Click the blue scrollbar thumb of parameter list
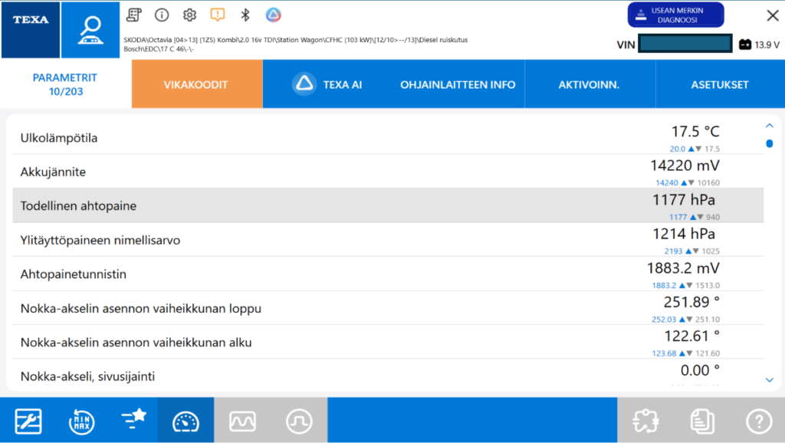The height and width of the screenshot is (443, 785). click(770, 143)
